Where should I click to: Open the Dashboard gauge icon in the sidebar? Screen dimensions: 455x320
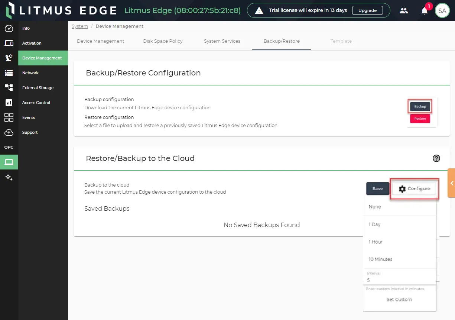coord(9,28)
